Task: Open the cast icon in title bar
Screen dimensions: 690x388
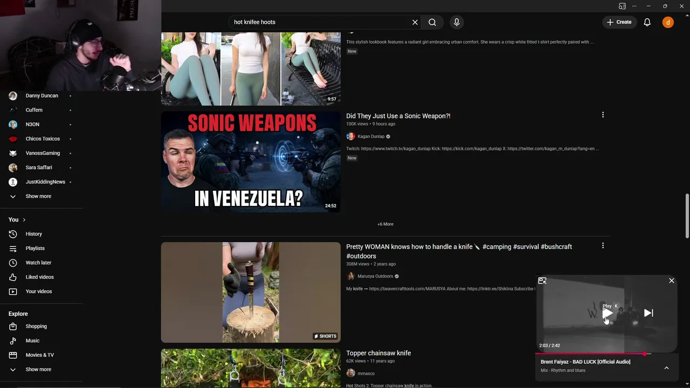Action: point(622,6)
